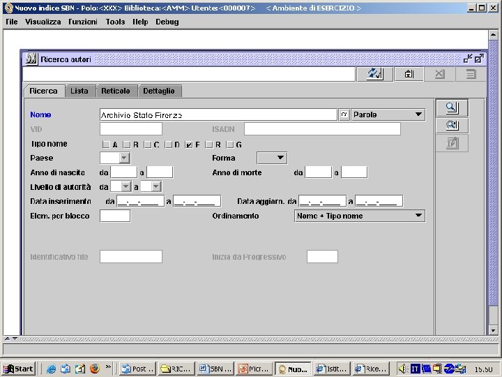The height and width of the screenshot is (377, 502).
Task: Switch to the Micr... PowerPoint taskbar button
Action: pos(254,369)
